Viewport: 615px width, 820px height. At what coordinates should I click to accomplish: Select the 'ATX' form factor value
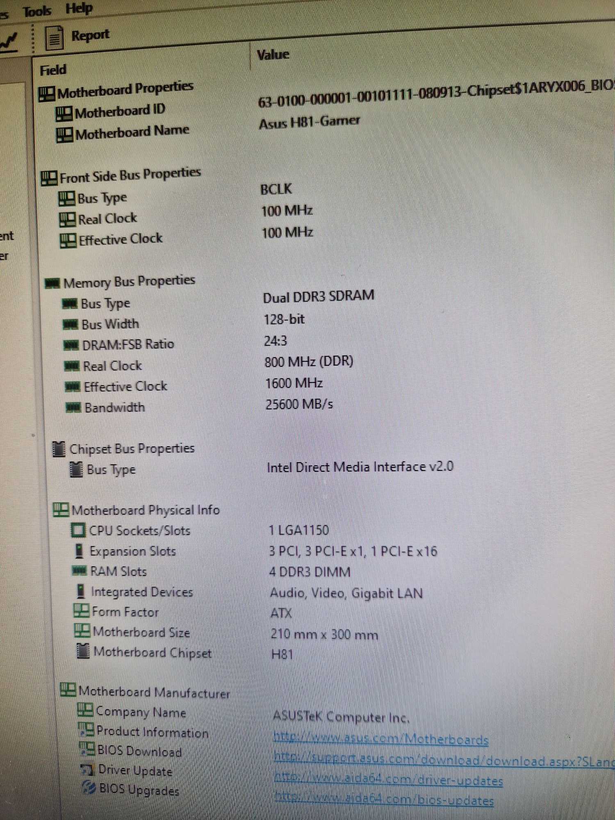[281, 613]
